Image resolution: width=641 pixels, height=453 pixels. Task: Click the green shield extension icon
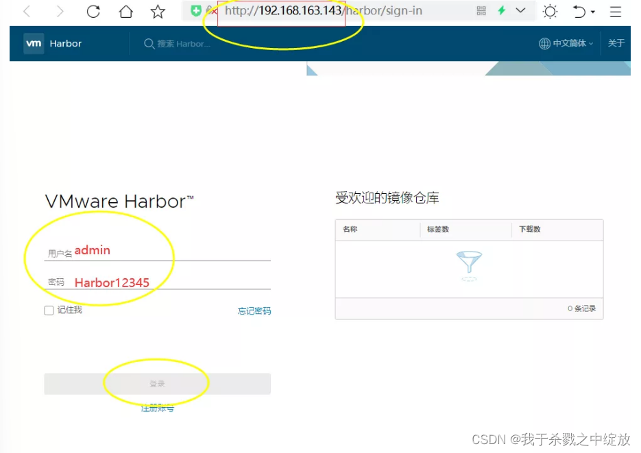195,10
